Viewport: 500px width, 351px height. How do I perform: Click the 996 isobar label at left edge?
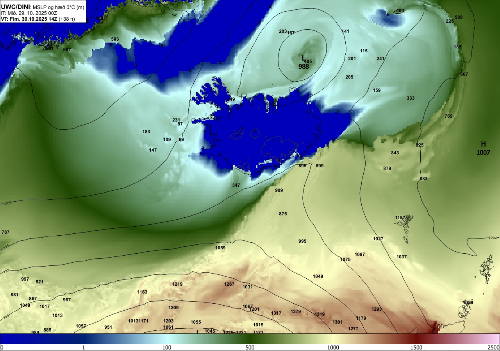pyautogui.click(x=5, y=247)
